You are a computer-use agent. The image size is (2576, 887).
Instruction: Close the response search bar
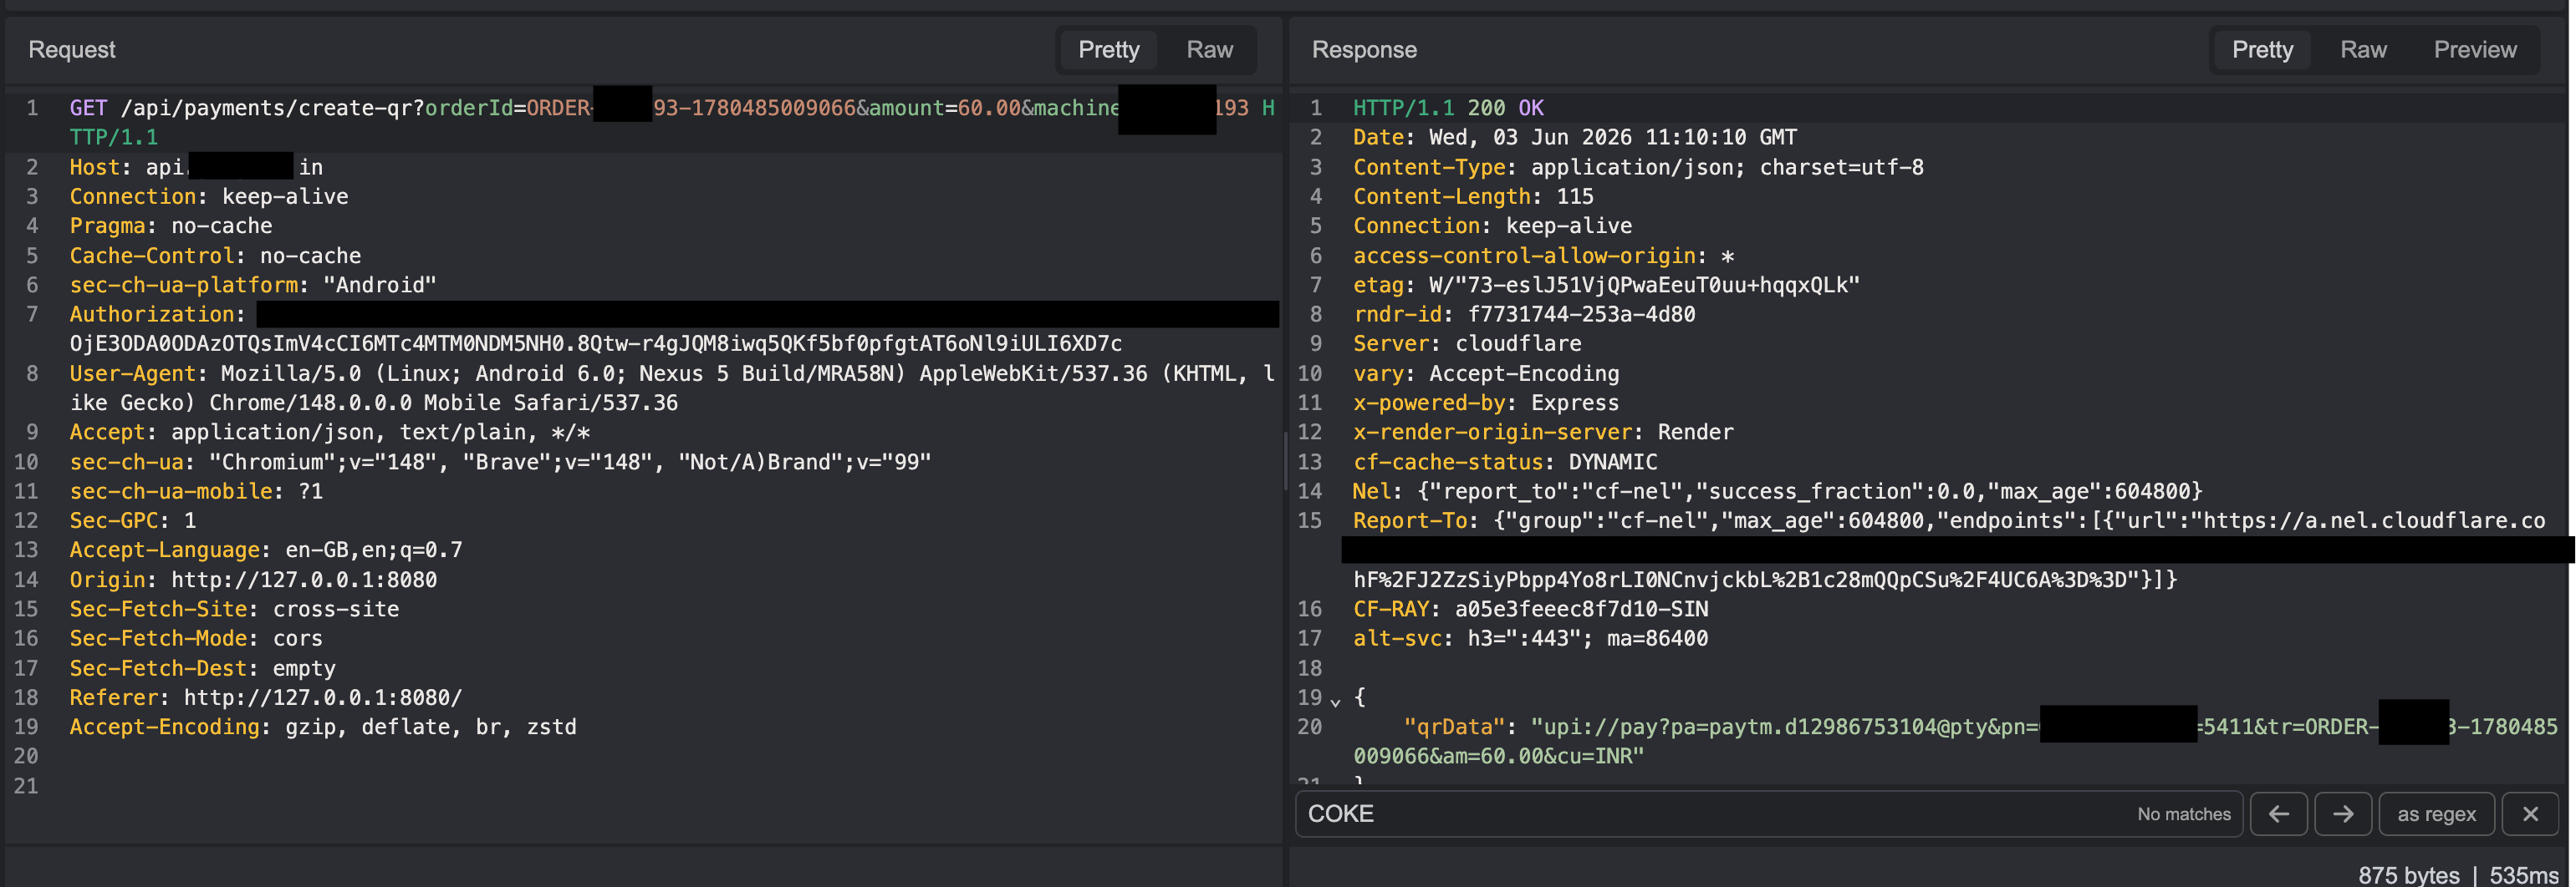pyautogui.click(x=2530, y=814)
